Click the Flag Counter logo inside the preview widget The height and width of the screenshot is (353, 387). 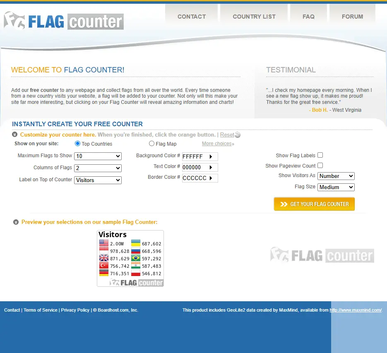point(136,282)
